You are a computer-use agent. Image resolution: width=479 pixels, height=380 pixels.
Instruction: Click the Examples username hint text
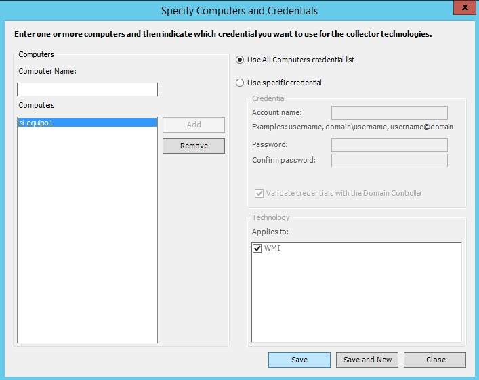(352, 127)
